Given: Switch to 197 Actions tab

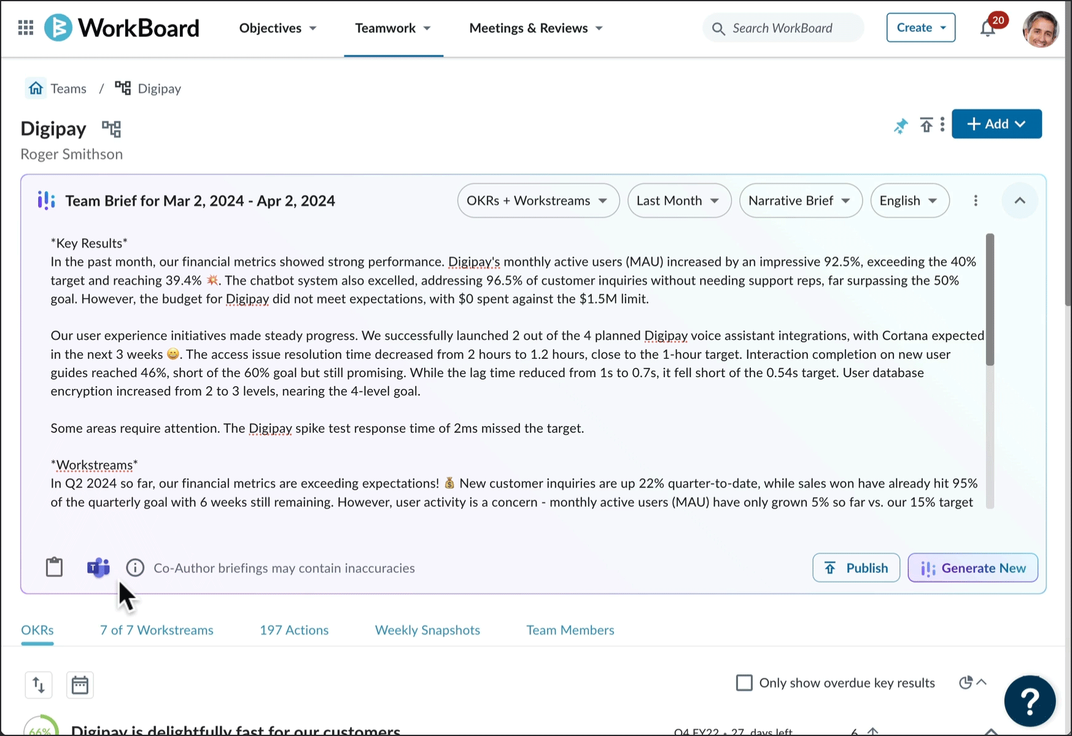Looking at the screenshot, I should pos(294,630).
